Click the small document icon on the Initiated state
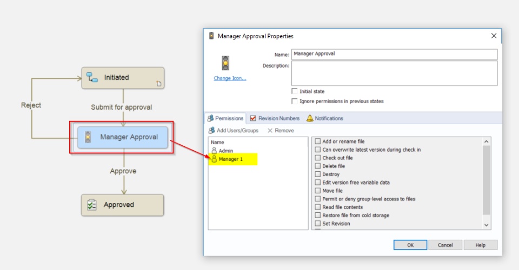The image size is (519, 270). tap(159, 84)
